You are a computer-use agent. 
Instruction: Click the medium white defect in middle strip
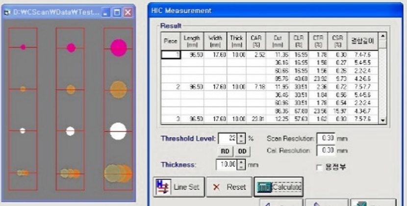[70, 131]
